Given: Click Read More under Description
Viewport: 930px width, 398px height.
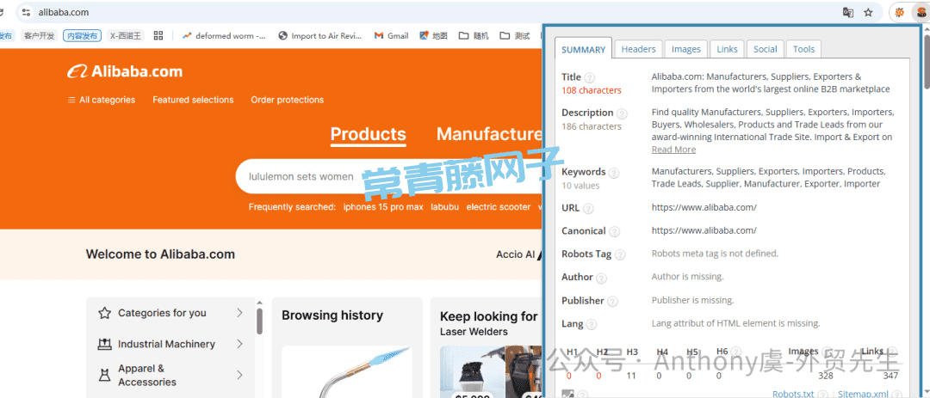Looking at the screenshot, I should click(x=673, y=150).
